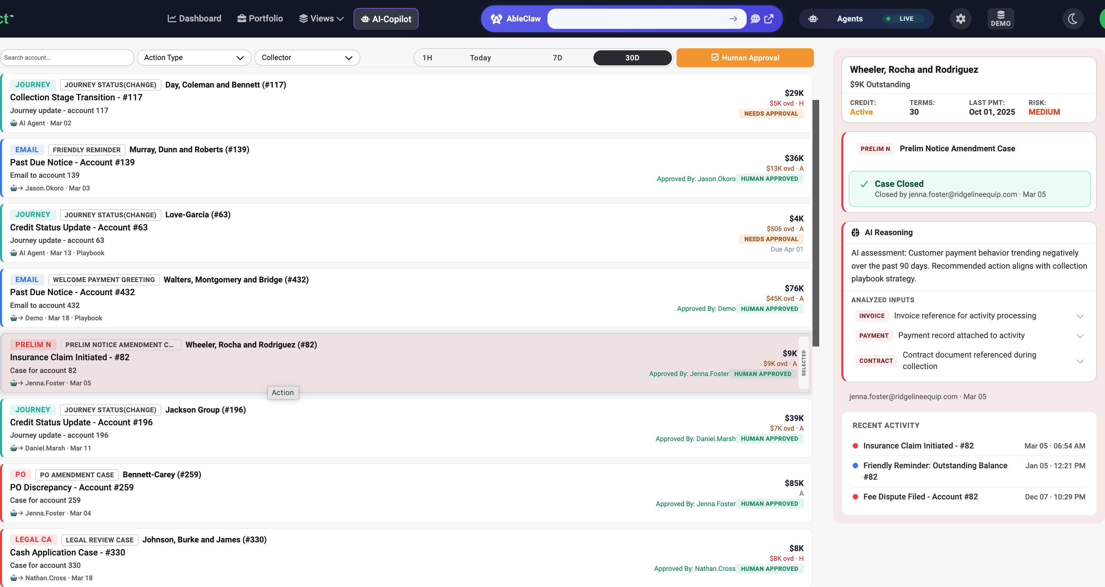Click the search account input field
This screenshot has height=587, width=1105.
coord(67,57)
